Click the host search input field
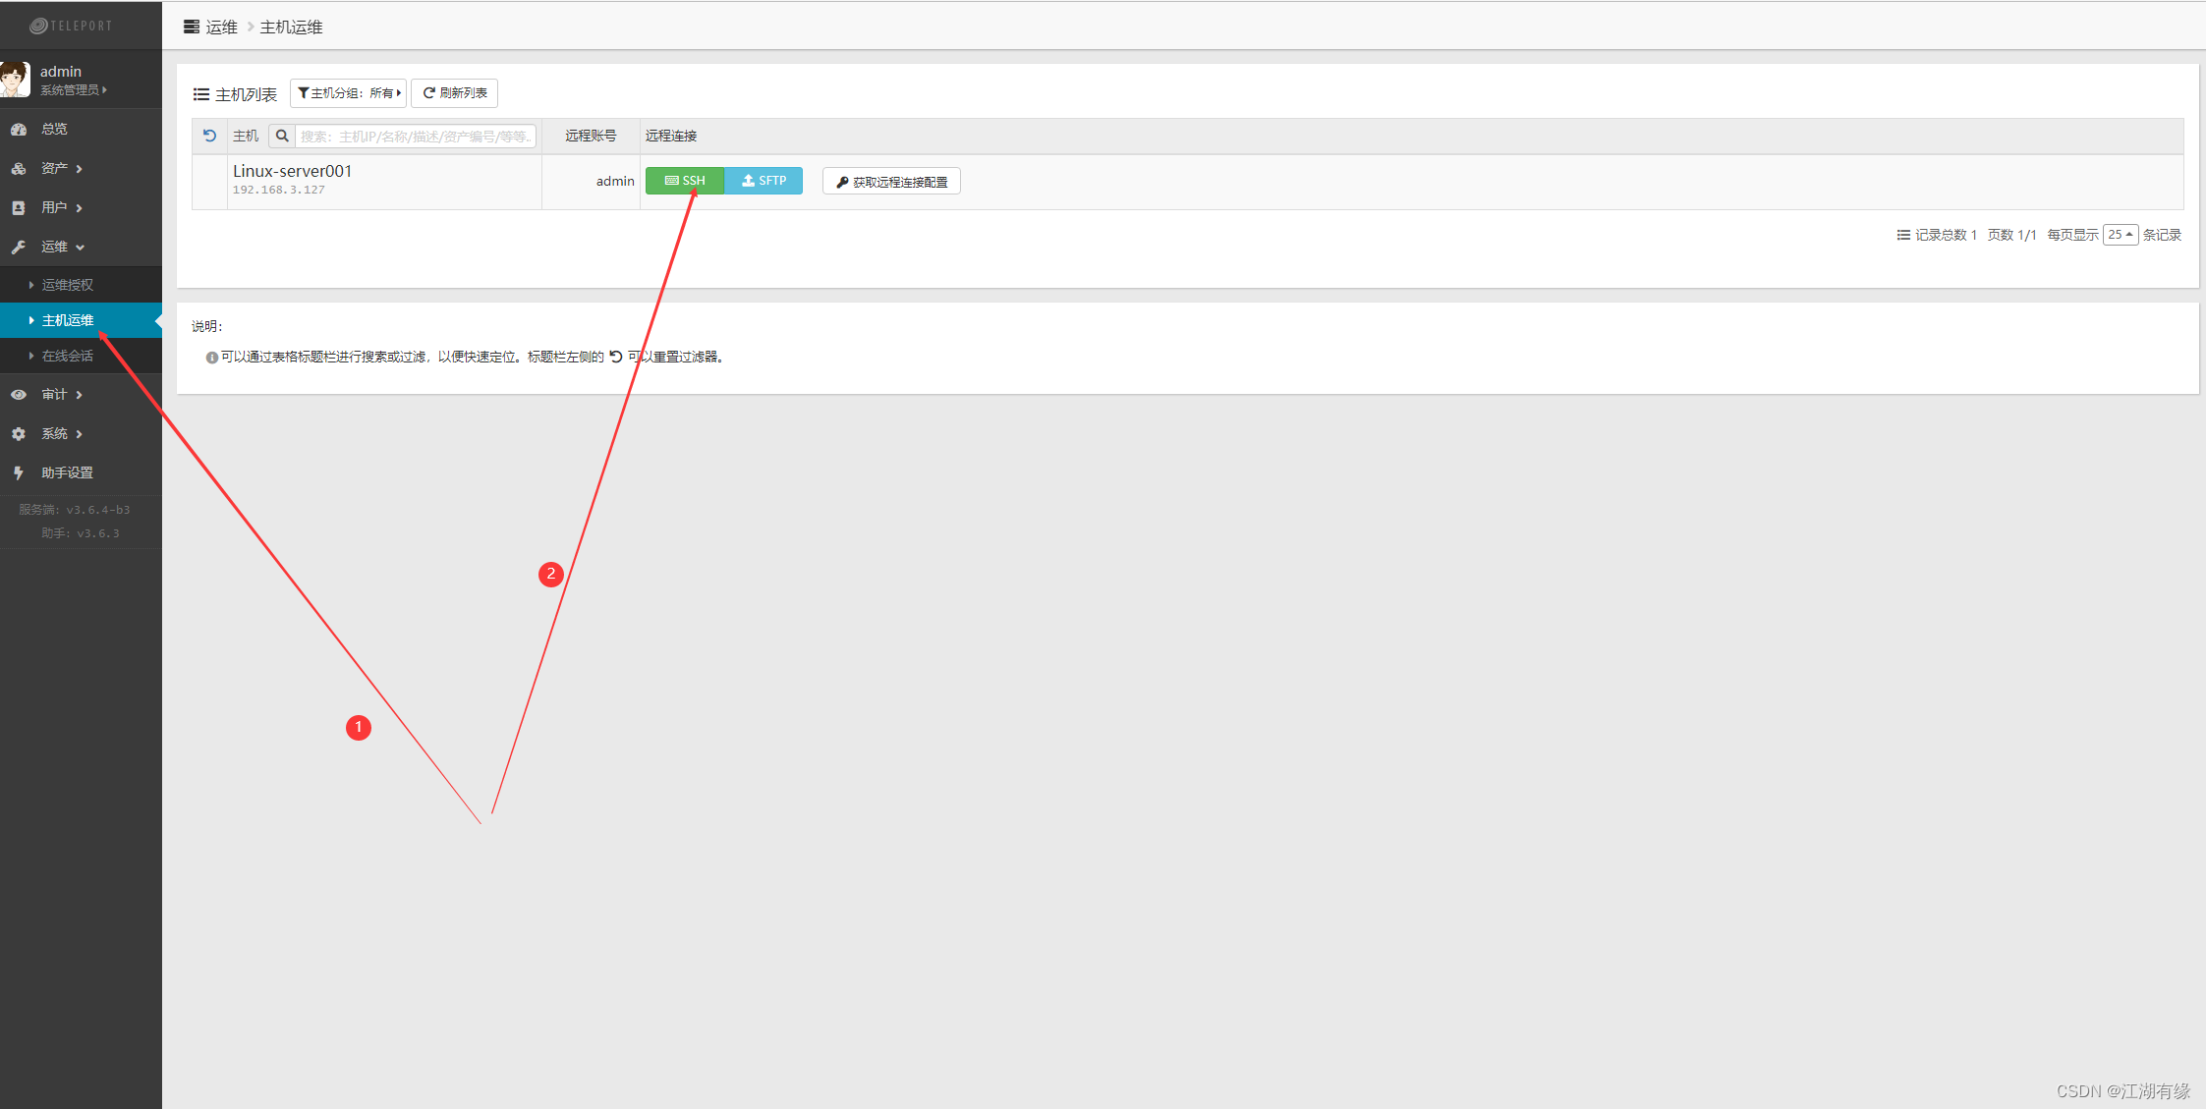The width and height of the screenshot is (2206, 1109). coord(415,136)
